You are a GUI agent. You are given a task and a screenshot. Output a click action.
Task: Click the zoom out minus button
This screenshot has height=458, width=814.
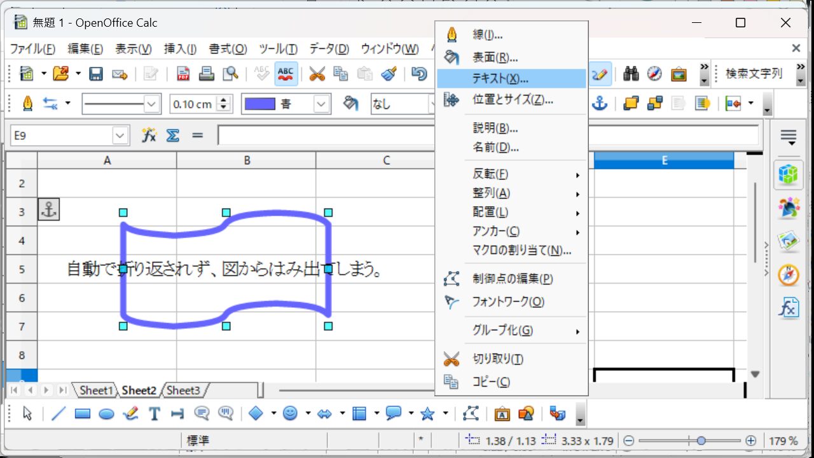coord(628,440)
